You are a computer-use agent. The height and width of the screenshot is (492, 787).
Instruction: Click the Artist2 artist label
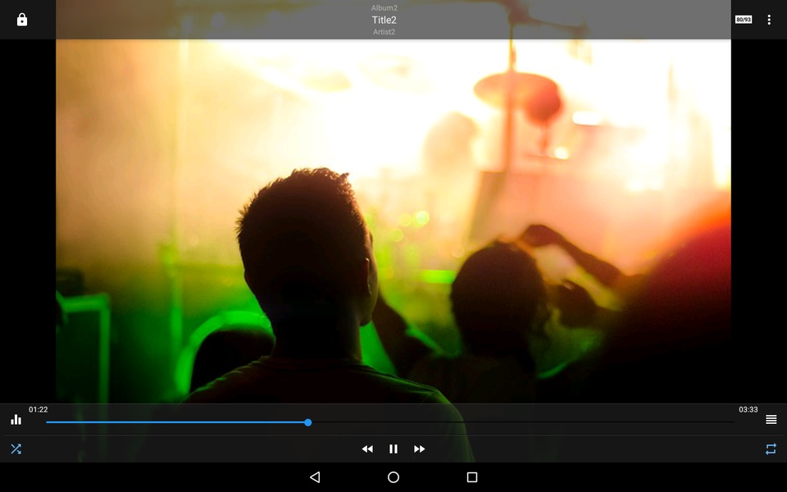point(384,32)
